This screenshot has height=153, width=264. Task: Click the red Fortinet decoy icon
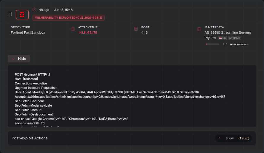pos(22,14)
